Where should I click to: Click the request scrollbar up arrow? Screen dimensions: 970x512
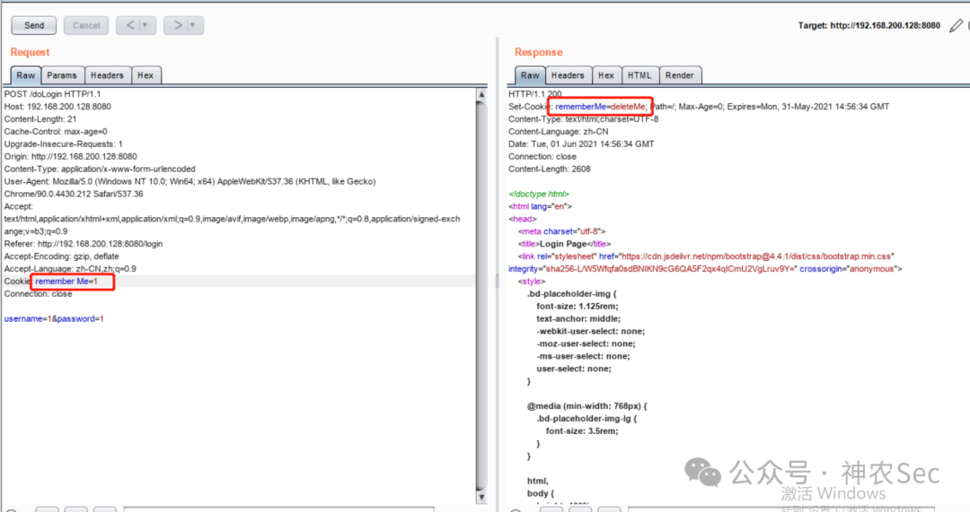[481, 94]
